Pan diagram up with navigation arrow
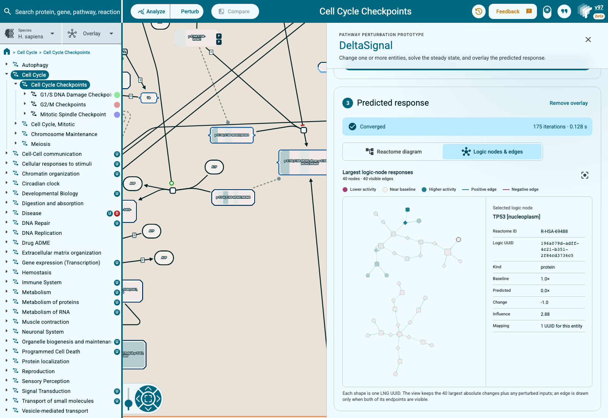 pos(148,389)
